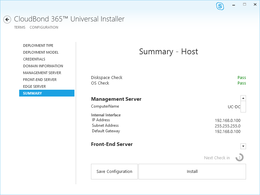Screen dimensions: 260x195
Task: Maximize the installer window
Action: tap(245, 5)
